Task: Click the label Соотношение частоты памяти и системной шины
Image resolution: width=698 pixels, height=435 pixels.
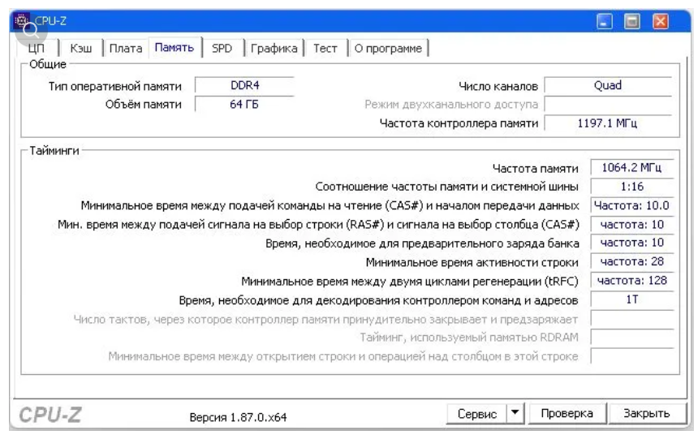Action: coord(446,187)
